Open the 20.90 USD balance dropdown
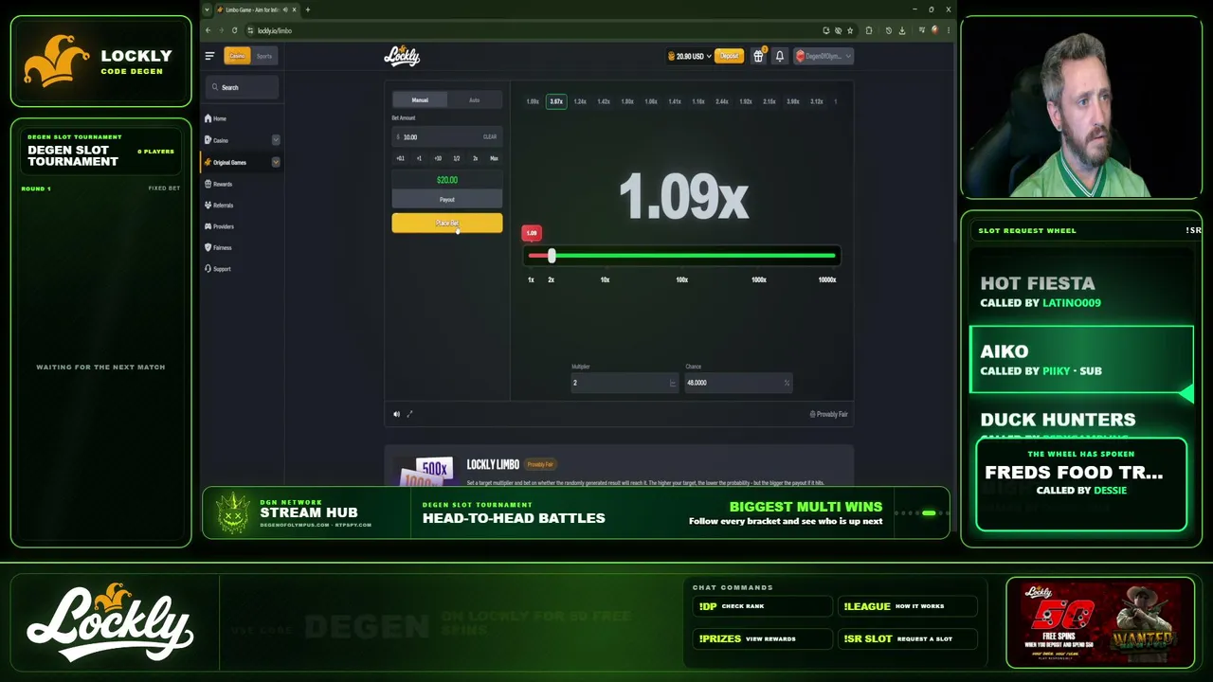The width and height of the screenshot is (1213, 682). (690, 56)
